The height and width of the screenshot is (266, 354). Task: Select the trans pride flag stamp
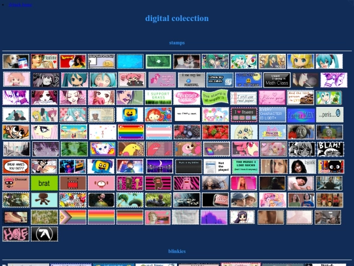tap(159, 132)
